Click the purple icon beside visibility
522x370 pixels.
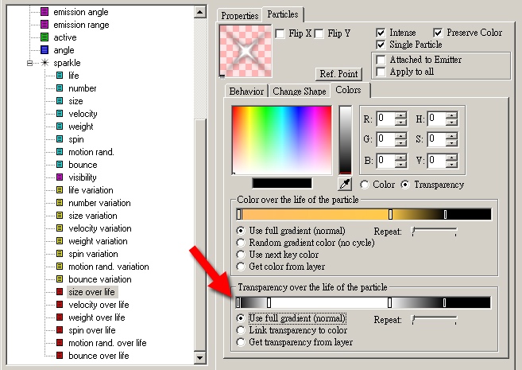60,177
